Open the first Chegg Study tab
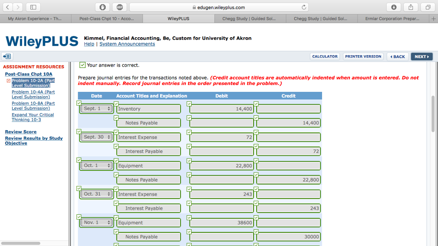This screenshot has width=438, height=246. [x=250, y=19]
